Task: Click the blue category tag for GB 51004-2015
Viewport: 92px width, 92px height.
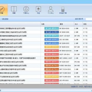Action: [x=52, y=43]
